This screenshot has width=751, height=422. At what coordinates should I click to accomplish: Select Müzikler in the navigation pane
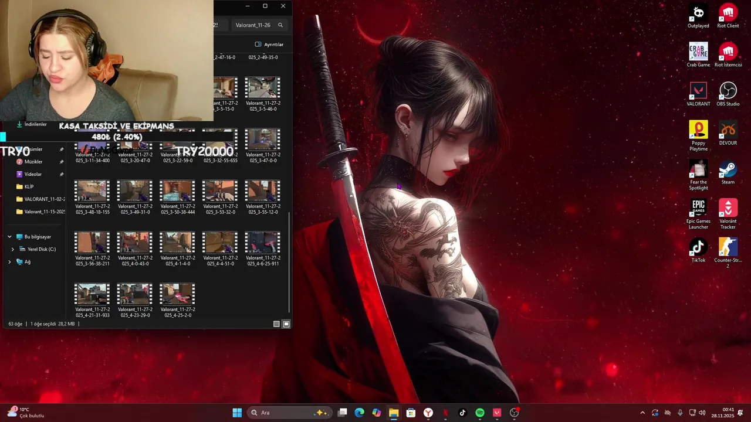click(x=33, y=162)
